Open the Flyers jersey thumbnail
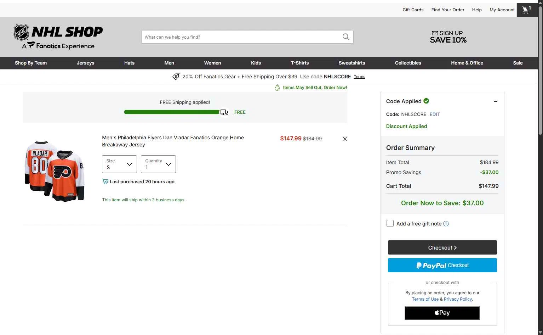This screenshot has width=543, height=335. [x=55, y=171]
